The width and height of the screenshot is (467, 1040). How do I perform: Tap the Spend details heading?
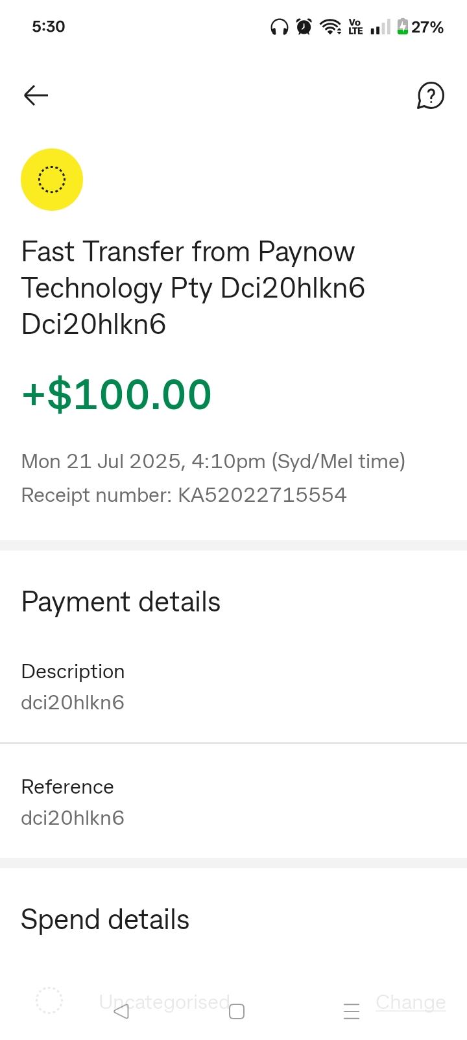(x=105, y=920)
